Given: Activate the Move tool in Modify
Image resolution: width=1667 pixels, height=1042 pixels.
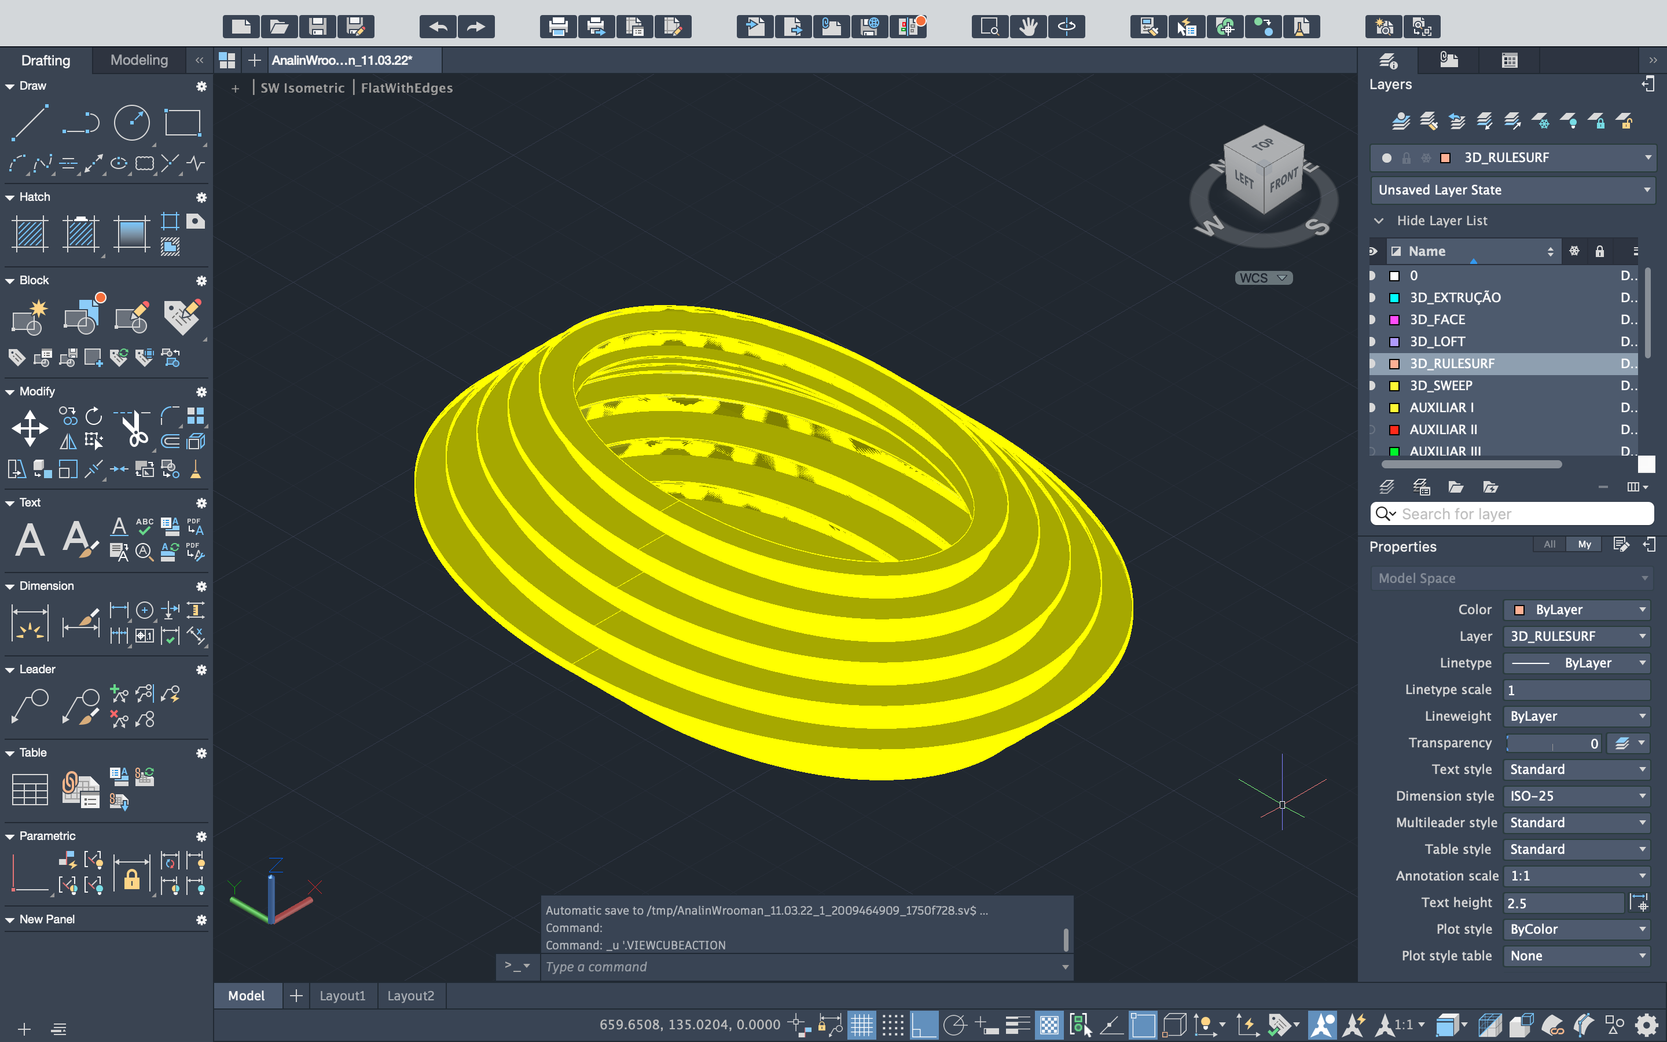Looking at the screenshot, I should pyautogui.click(x=30, y=428).
